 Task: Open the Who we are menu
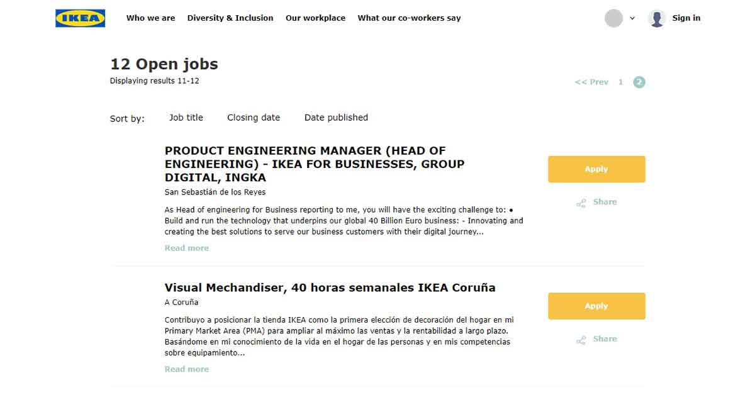tap(150, 18)
